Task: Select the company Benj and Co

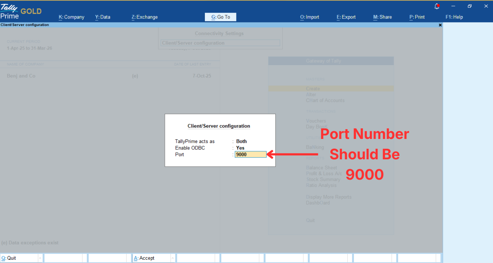Action: click(x=21, y=76)
